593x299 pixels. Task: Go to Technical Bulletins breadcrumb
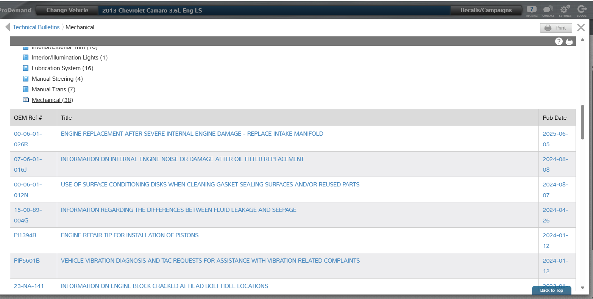tap(36, 27)
